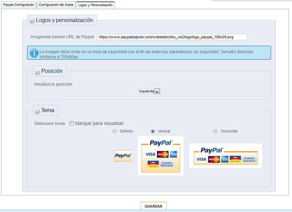Click edit icon beside Logos y personalización heading
This screenshot has height=212, width=292.
click(32, 21)
